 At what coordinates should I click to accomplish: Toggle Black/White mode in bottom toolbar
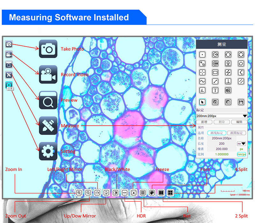point(115,193)
